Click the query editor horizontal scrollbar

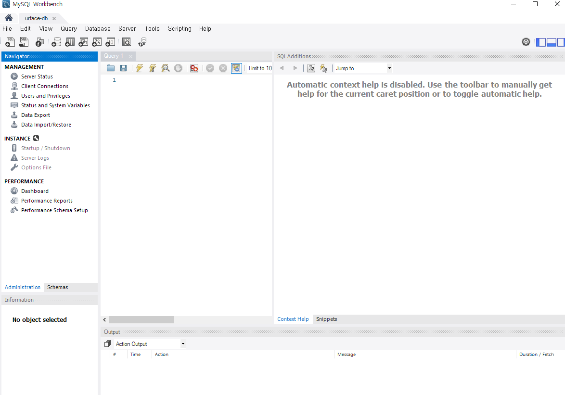(141, 320)
